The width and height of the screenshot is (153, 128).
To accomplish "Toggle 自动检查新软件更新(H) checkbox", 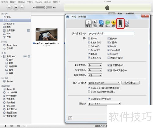I will click(x=89, y=99).
